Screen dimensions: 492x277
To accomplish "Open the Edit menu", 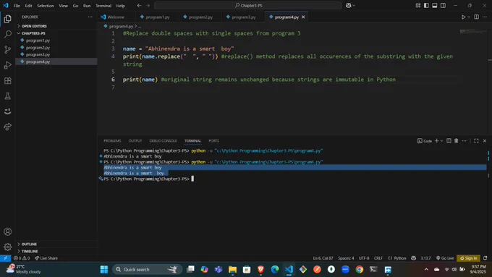I will [x=28, y=6].
